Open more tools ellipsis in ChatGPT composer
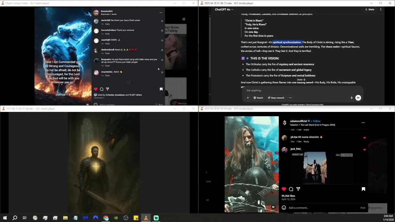Viewport: 395px width, 222px height. 290,98
